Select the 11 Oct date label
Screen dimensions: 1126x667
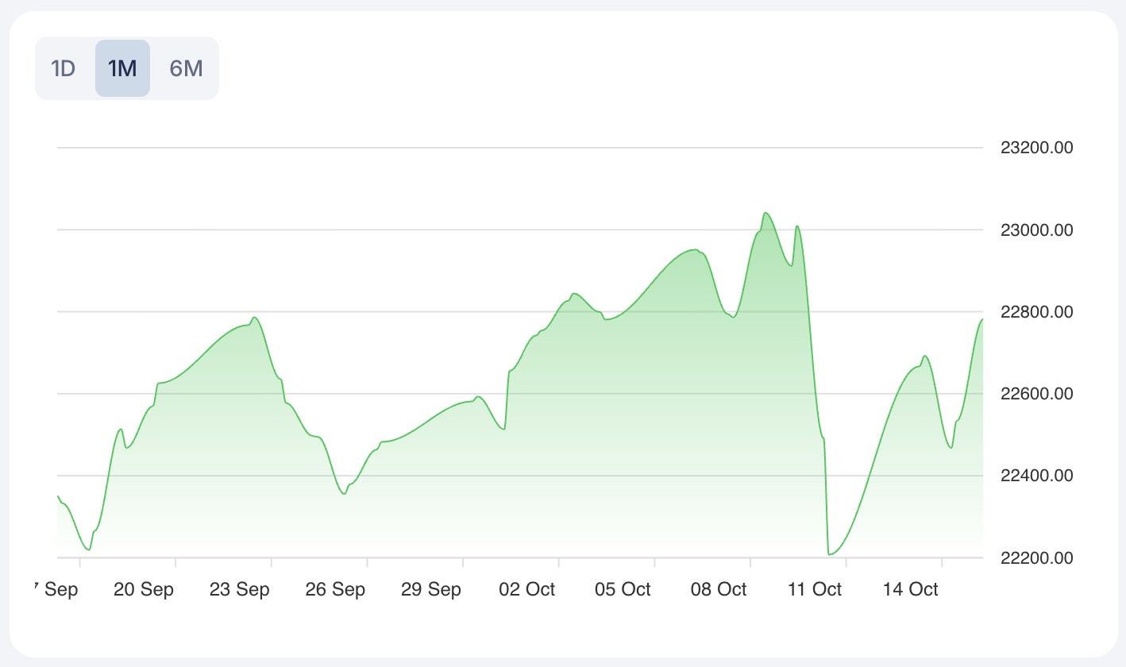pyautogui.click(x=814, y=589)
